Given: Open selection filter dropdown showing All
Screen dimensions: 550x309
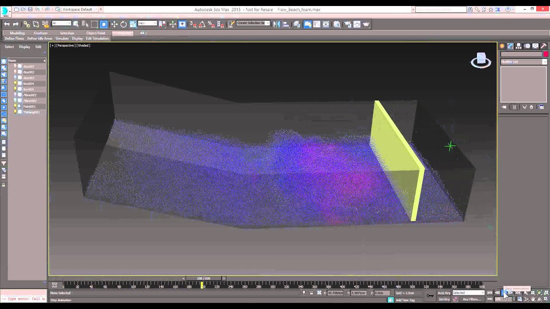Looking at the screenshot, I should click(61, 23).
